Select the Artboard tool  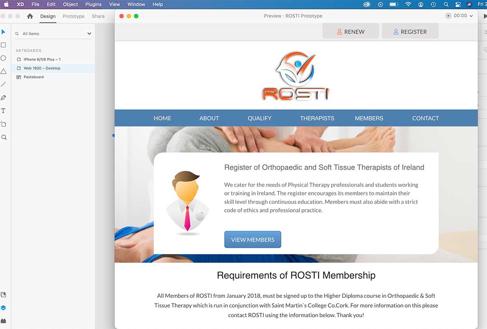point(4,124)
